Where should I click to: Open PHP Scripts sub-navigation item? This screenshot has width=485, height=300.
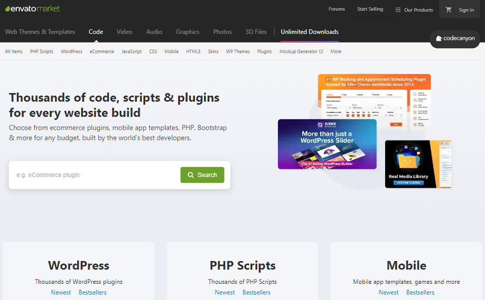pyautogui.click(x=42, y=52)
